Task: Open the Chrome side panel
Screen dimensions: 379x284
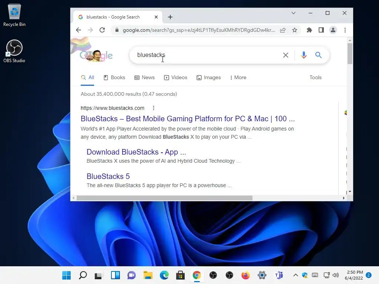Action: pyautogui.click(x=321, y=30)
